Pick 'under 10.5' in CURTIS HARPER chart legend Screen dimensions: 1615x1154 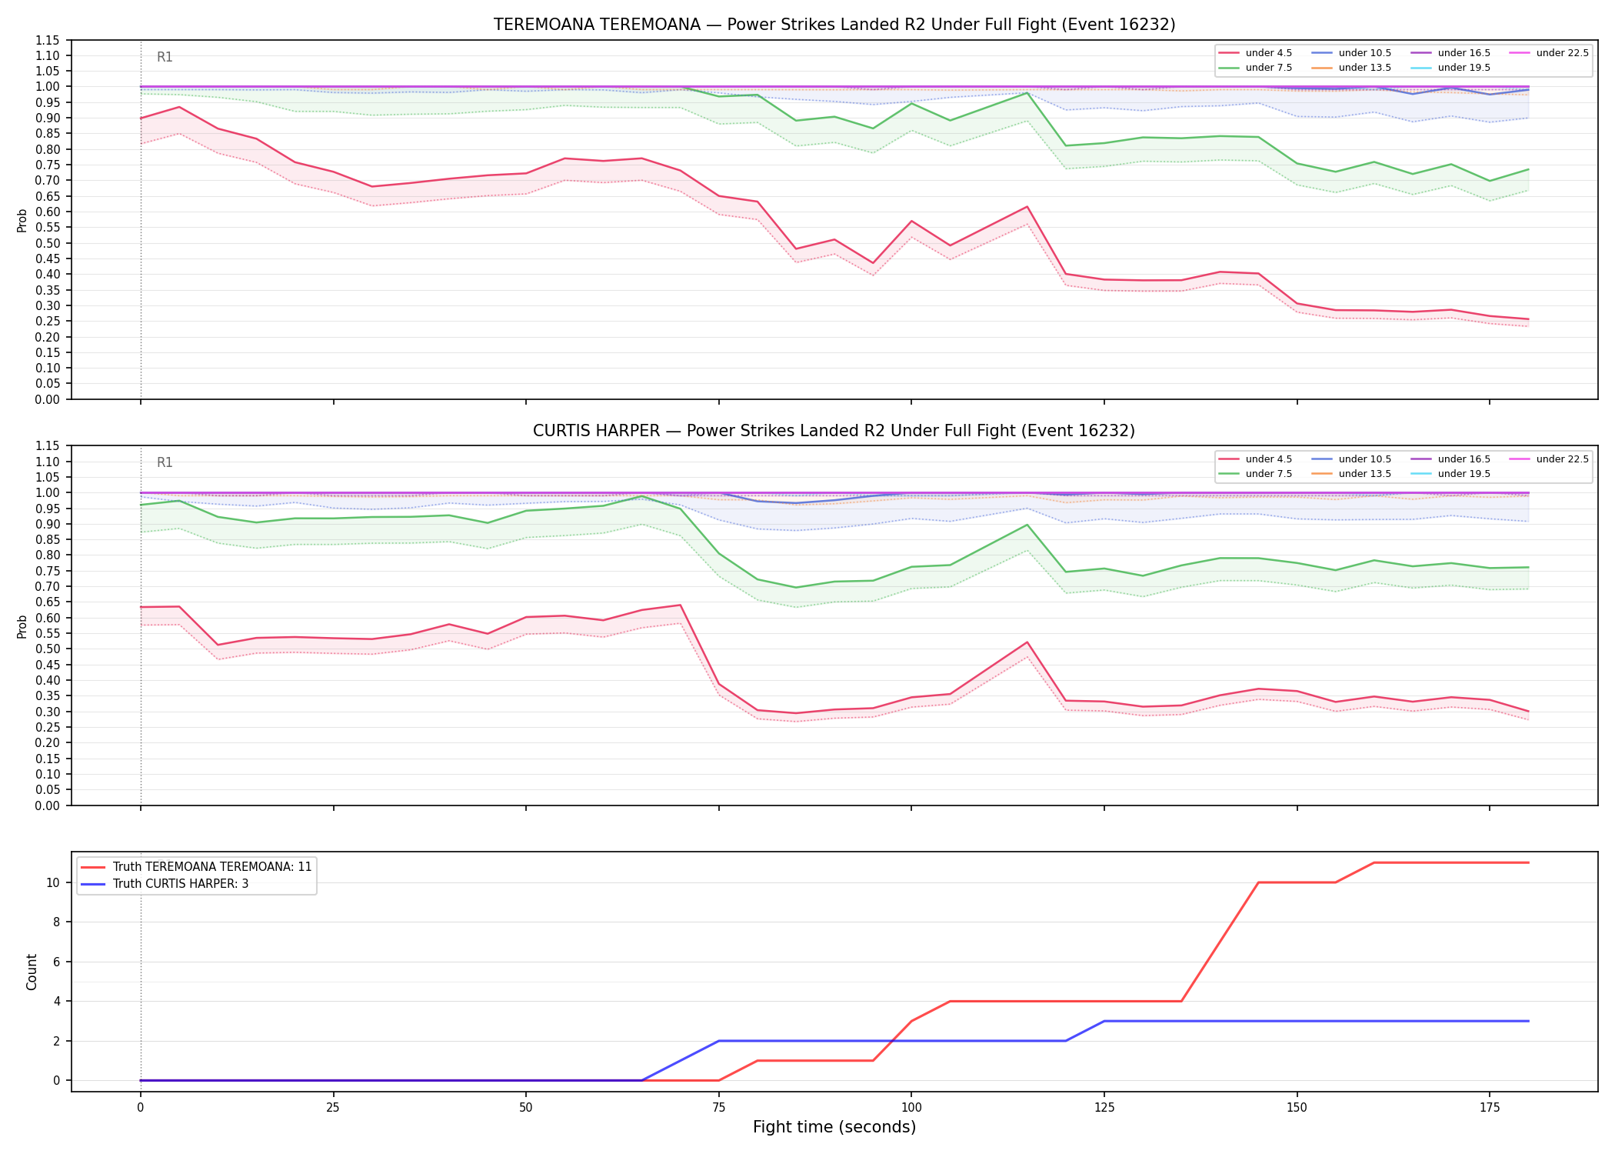pyautogui.click(x=1352, y=459)
